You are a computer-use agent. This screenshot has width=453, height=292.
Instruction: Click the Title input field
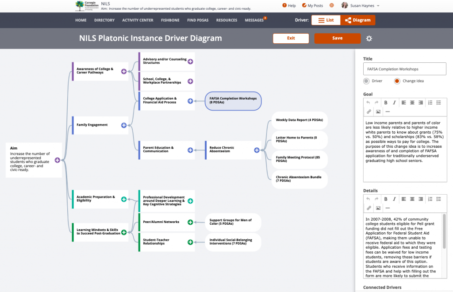pos(404,69)
